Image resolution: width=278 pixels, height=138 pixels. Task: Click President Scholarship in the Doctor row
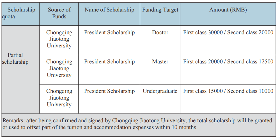[x=109, y=33]
